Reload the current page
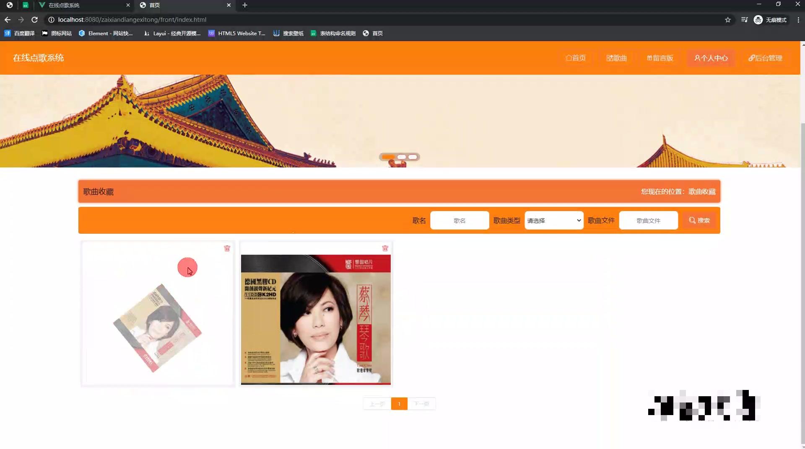Viewport: 805px width, 449px height. pos(35,20)
